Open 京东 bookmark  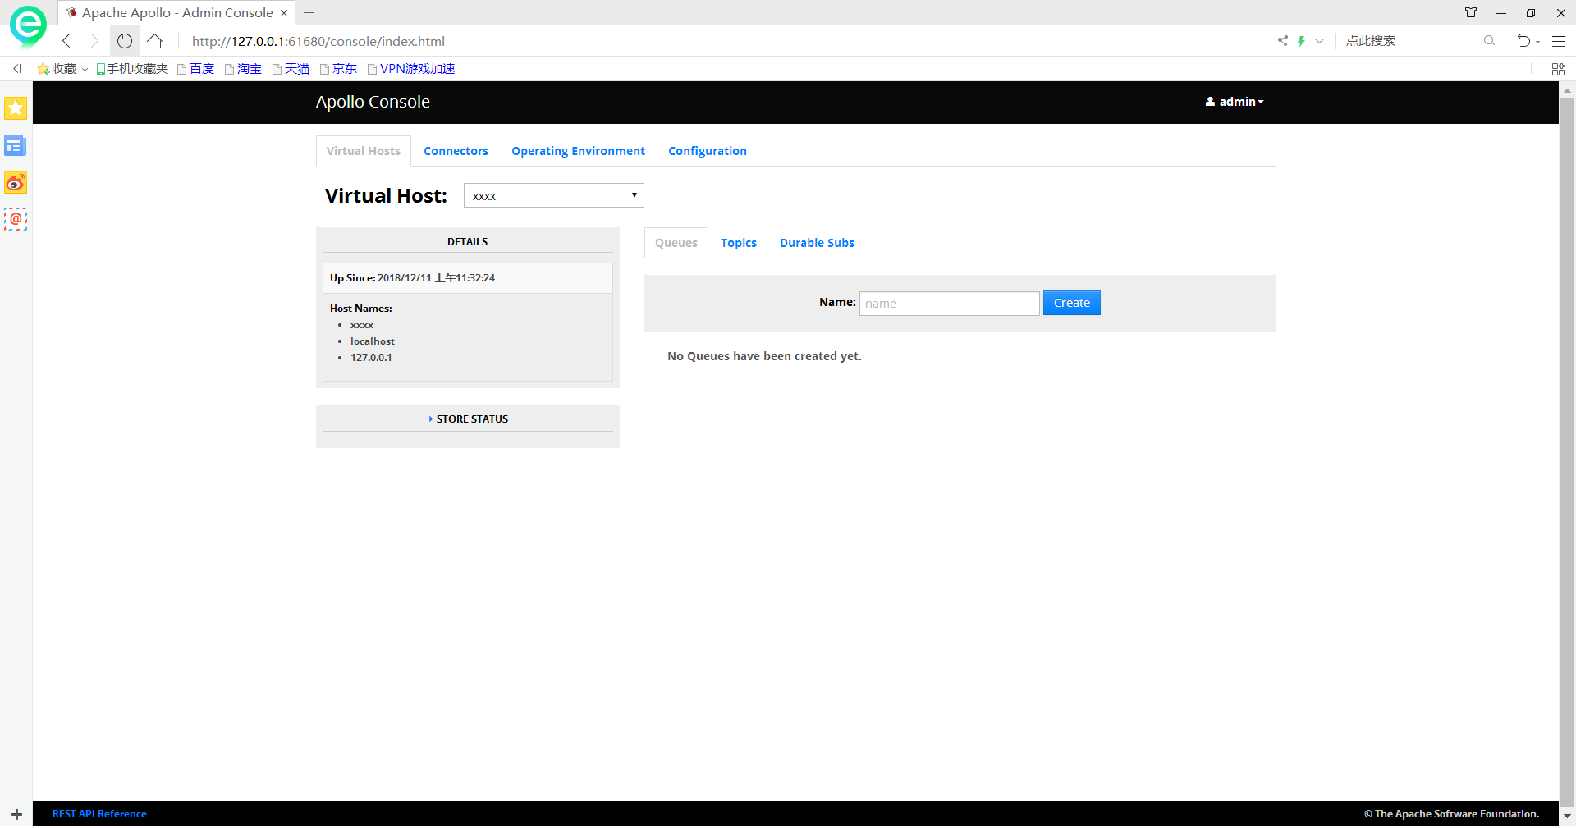pyautogui.click(x=339, y=69)
